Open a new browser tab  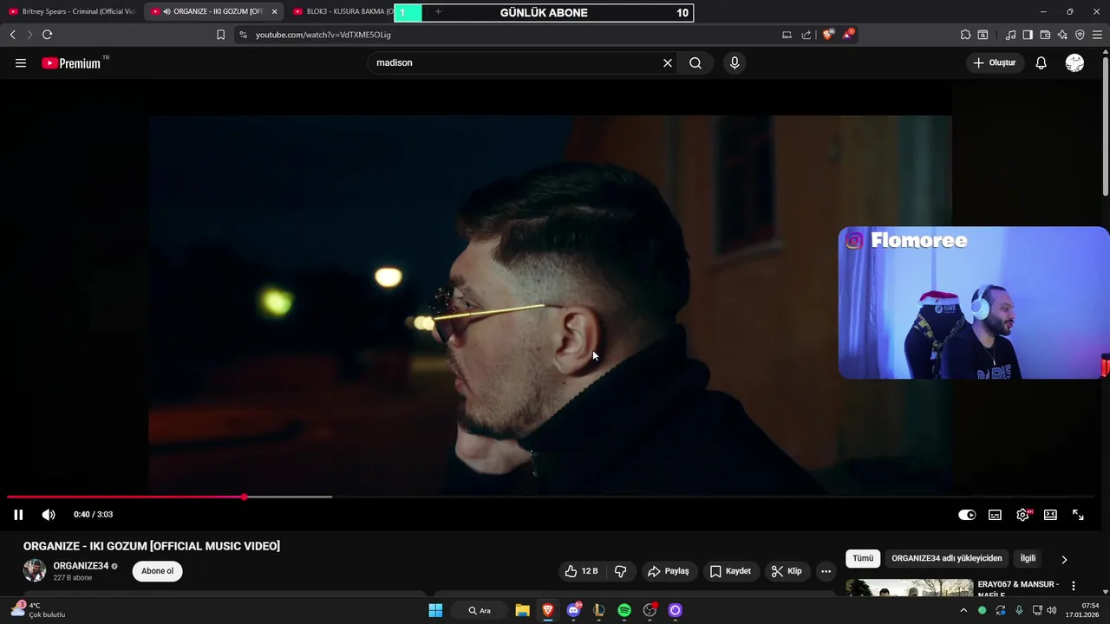438,12
